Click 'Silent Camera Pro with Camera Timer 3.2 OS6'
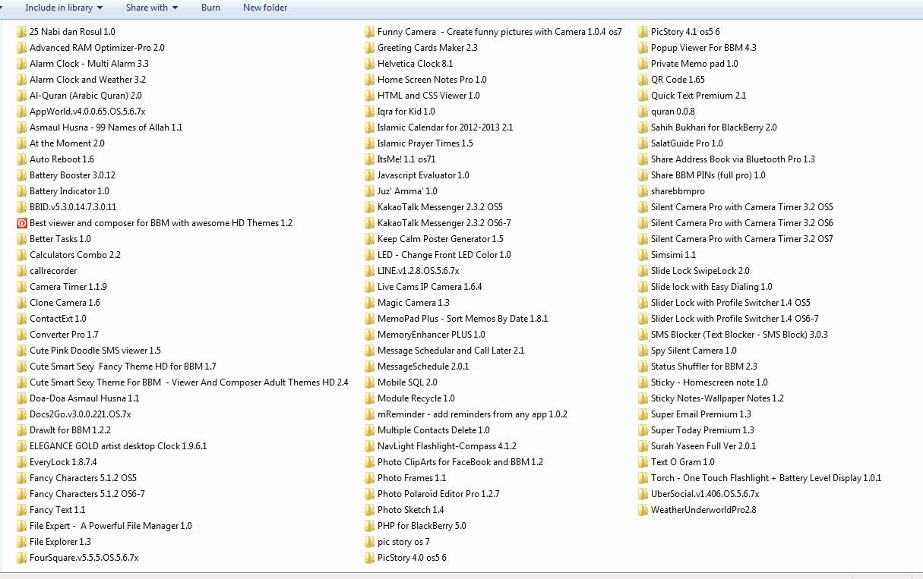The height and width of the screenshot is (579, 923). tap(742, 223)
